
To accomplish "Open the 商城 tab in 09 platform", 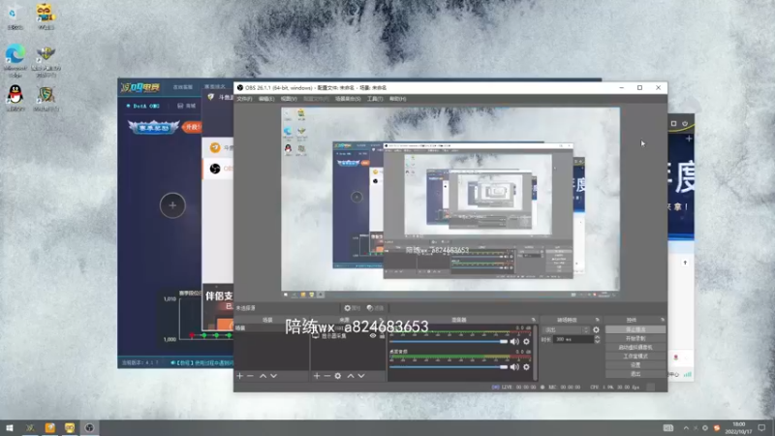I will pyautogui.click(x=187, y=106).
